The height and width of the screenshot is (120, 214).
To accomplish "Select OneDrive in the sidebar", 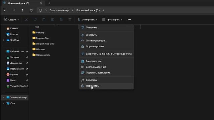I will (13, 40).
